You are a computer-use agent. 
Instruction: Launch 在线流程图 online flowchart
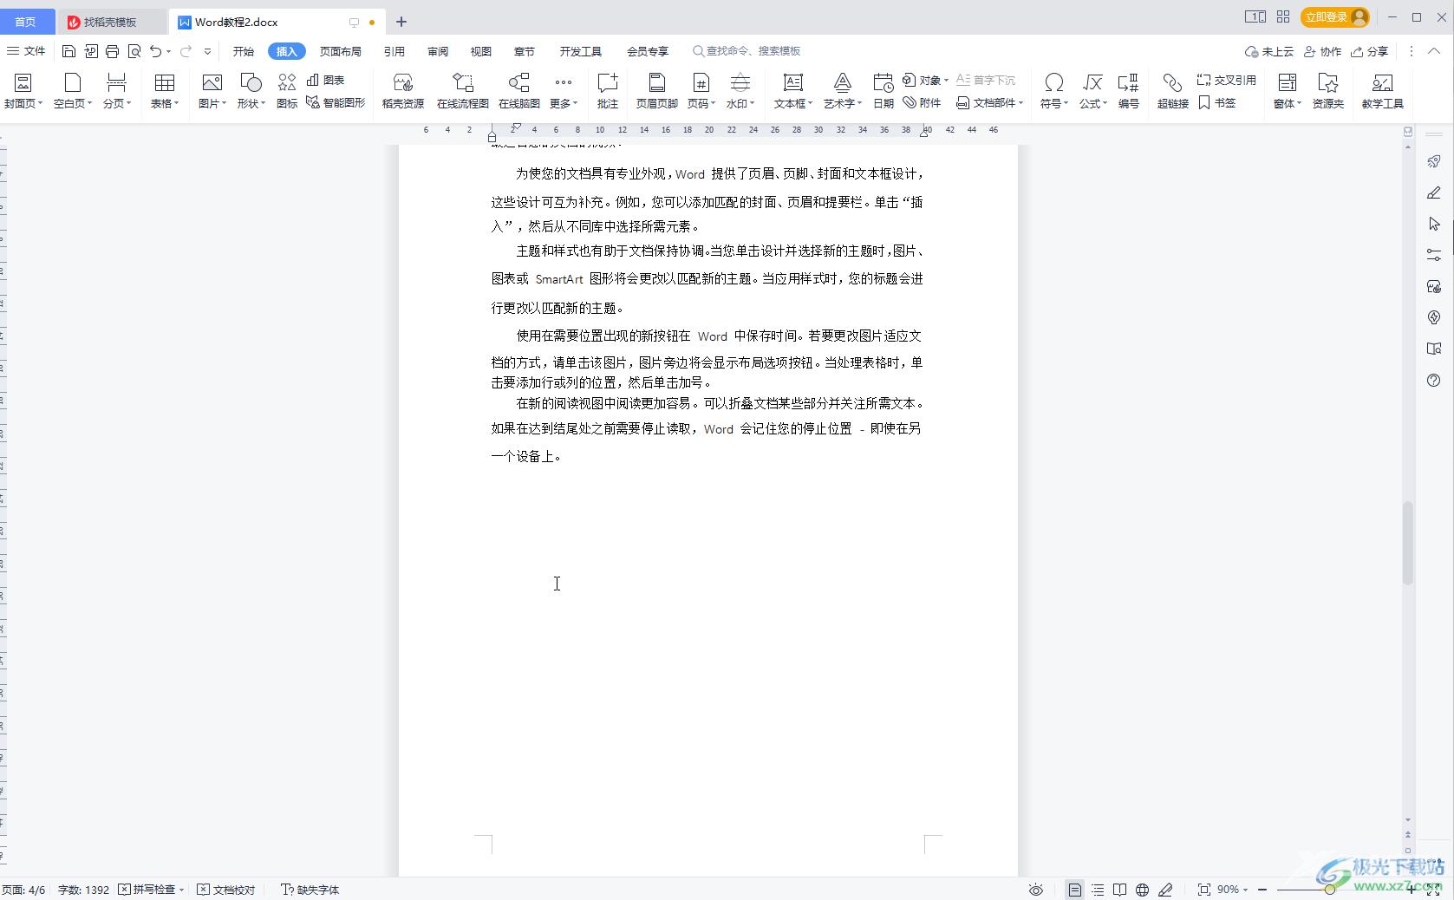pos(463,91)
